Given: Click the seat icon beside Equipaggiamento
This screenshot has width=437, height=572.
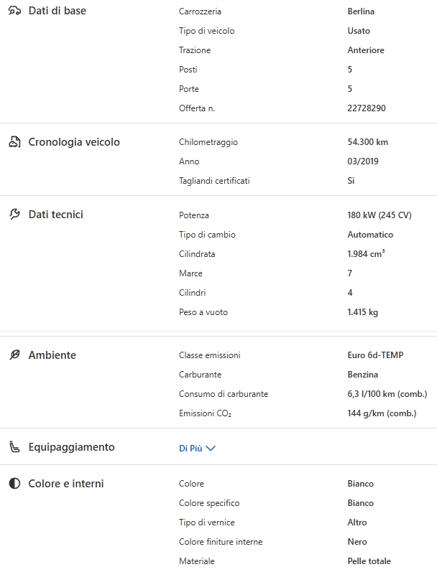Looking at the screenshot, I should coord(14,447).
